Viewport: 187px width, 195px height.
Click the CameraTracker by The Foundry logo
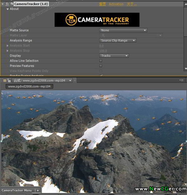(x=97, y=20)
